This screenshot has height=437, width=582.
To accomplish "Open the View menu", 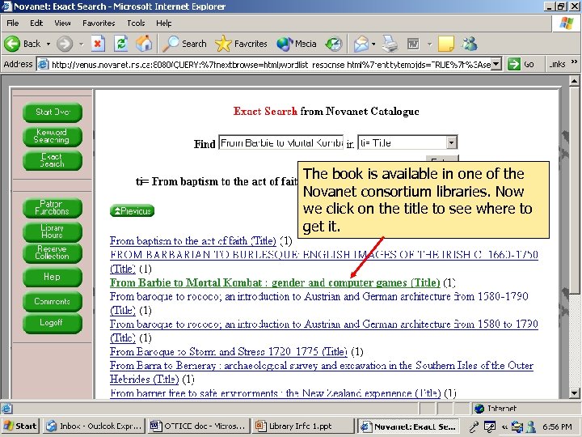I will click(62, 23).
